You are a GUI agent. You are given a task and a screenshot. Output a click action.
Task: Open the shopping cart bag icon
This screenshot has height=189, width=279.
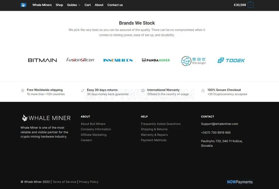click(x=250, y=5)
